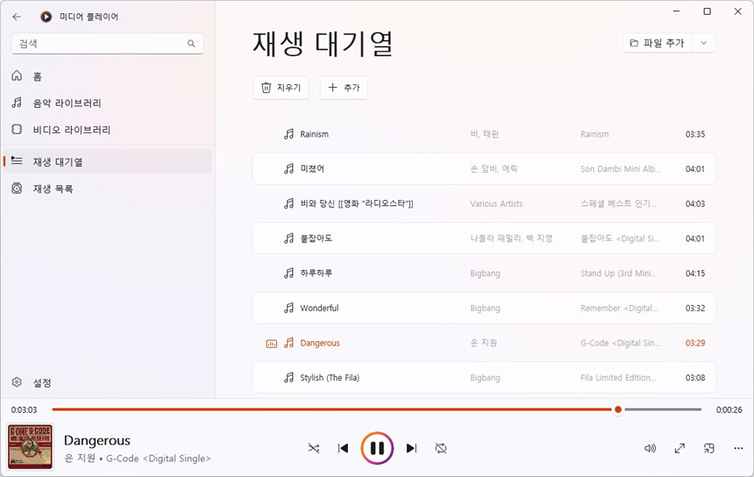Expand the 파일 추가 dropdown arrow
The height and width of the screenshot is (477, 754).
[x=704, y=43]
